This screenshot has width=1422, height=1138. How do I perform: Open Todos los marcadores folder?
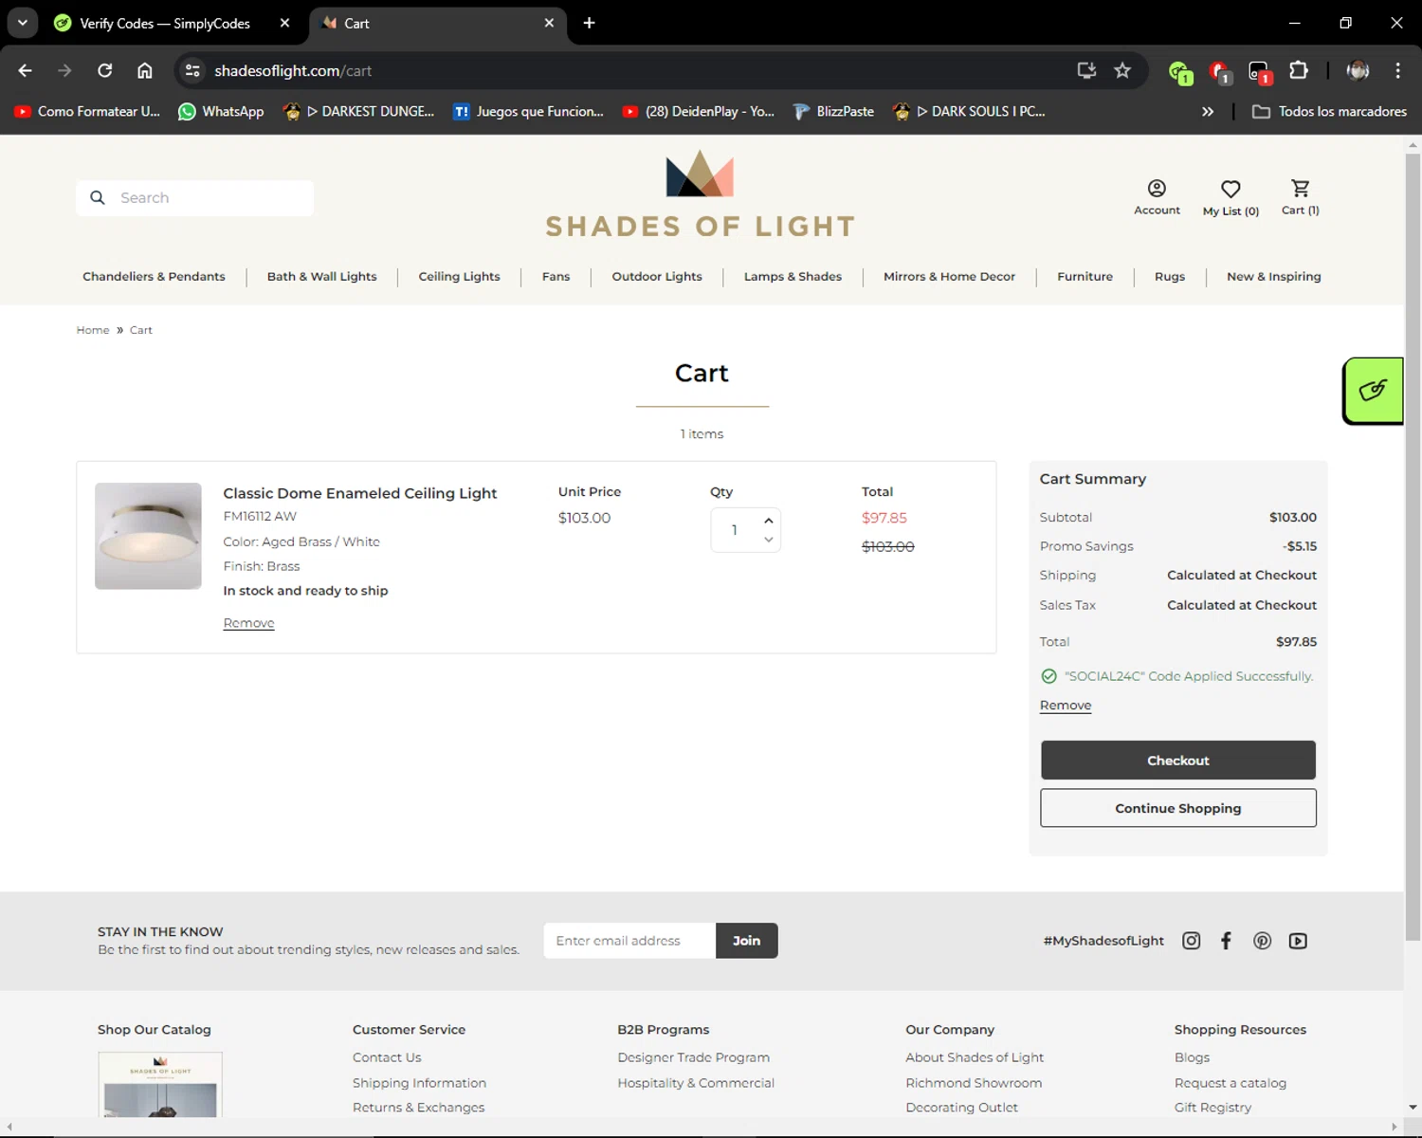click(1329, 111)
